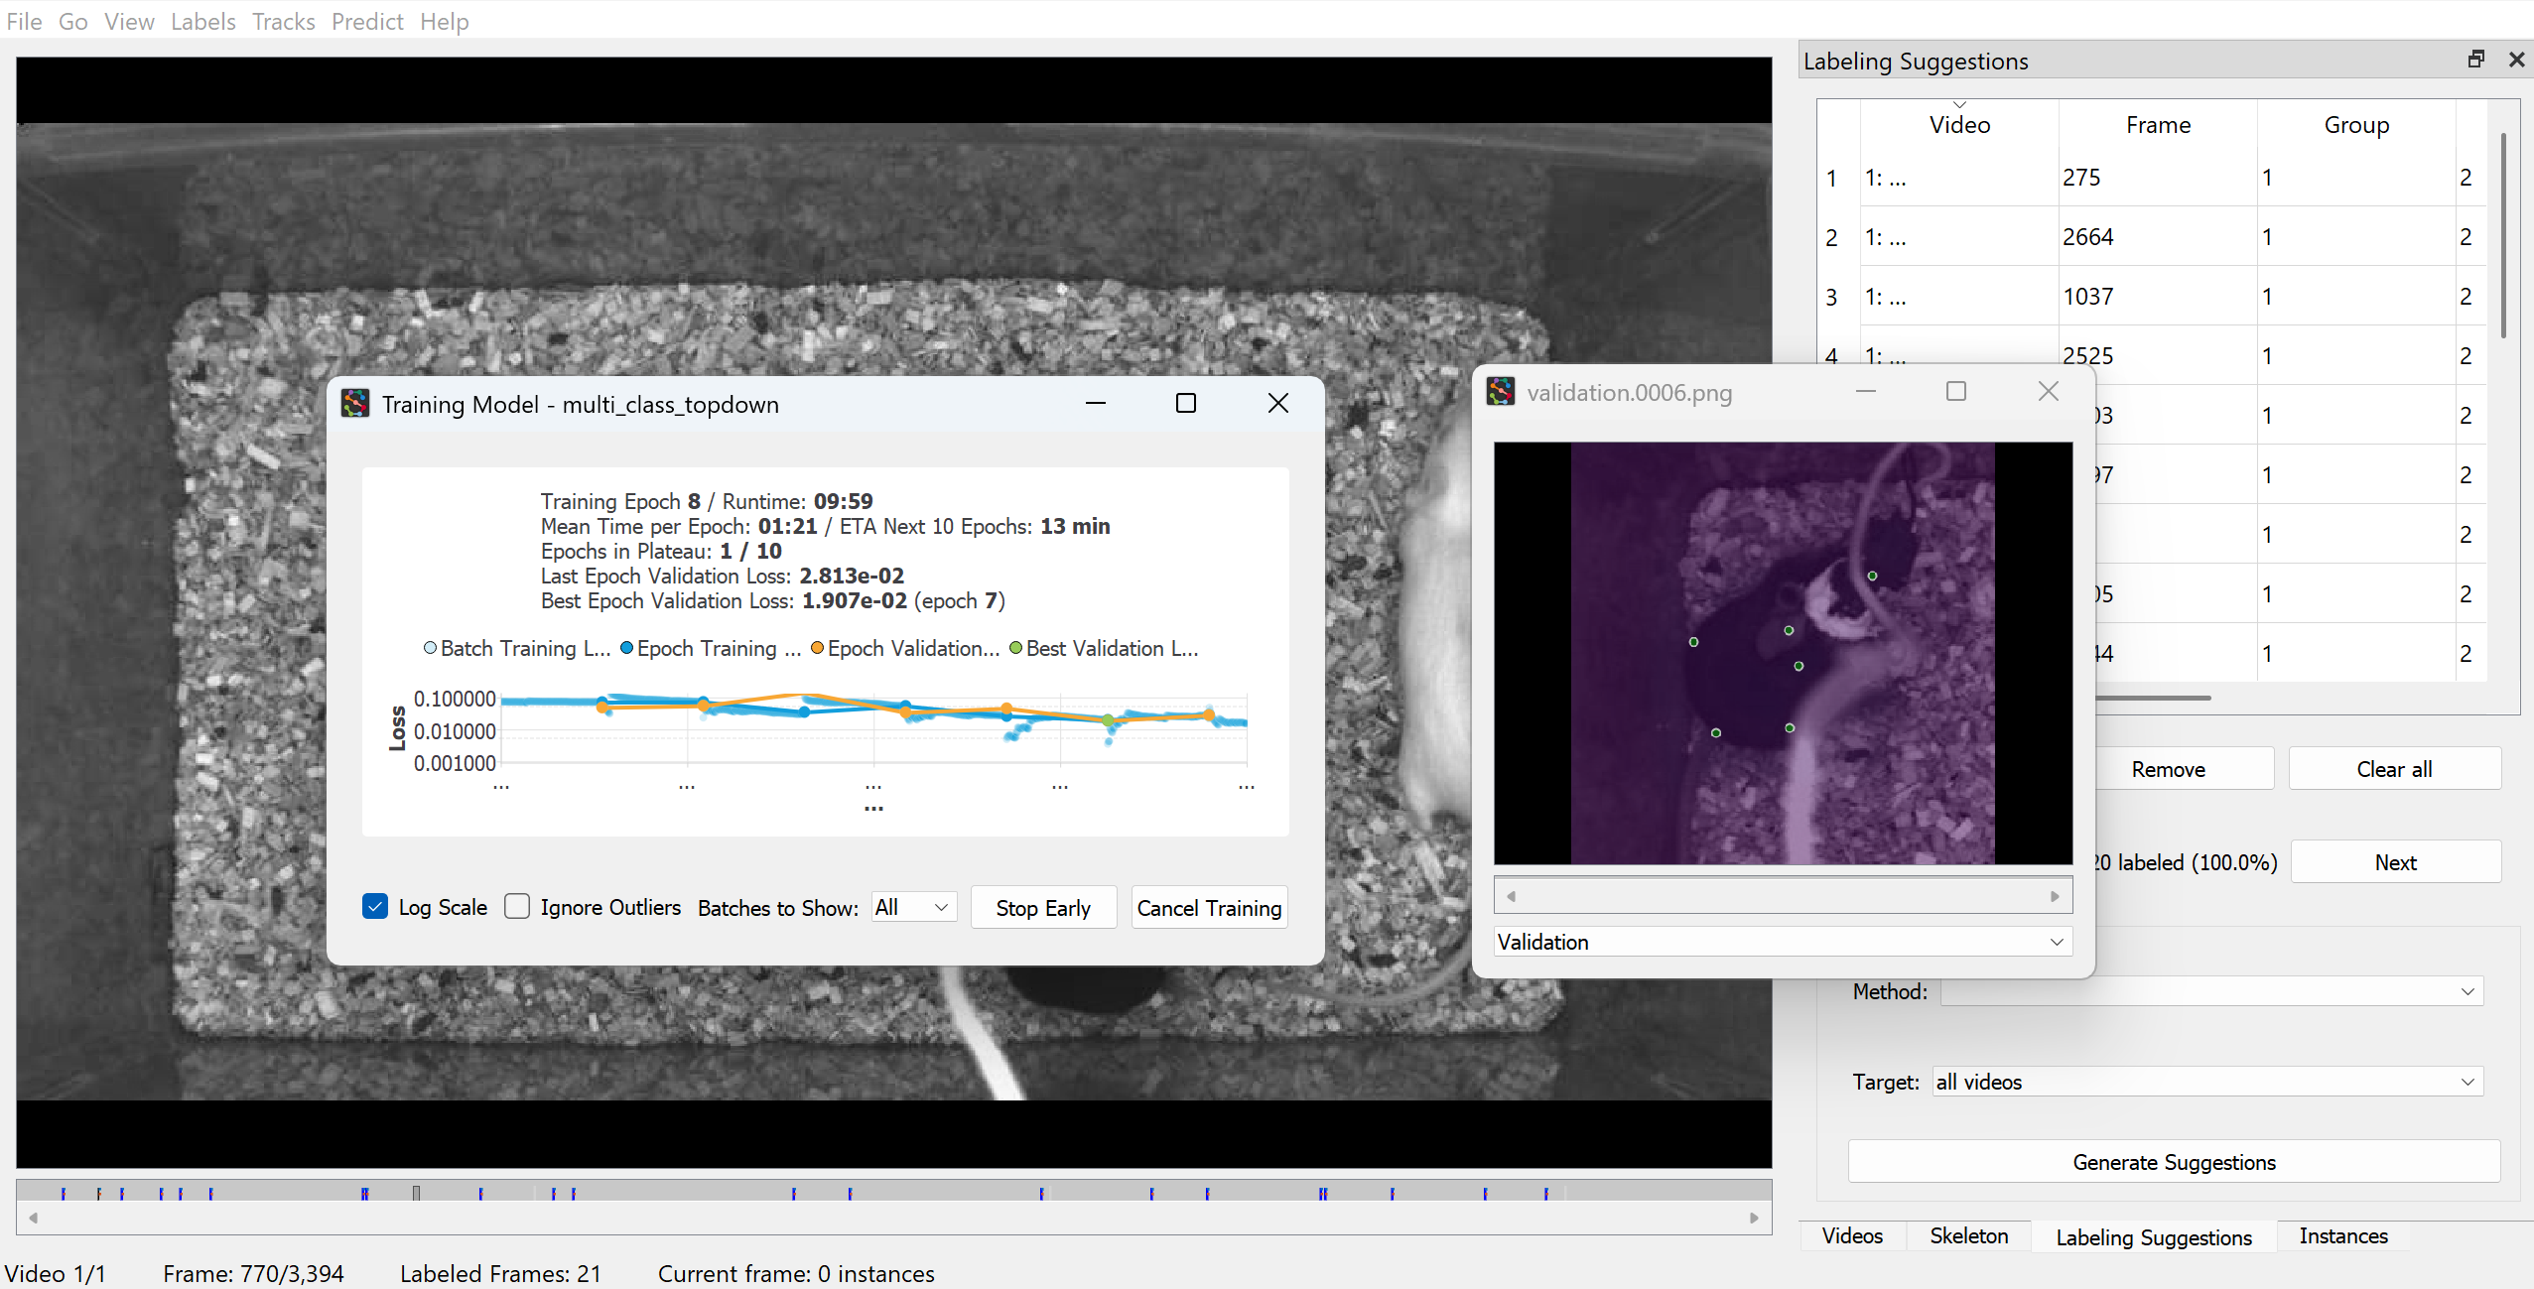Enable Ignore Outliers checkbox
This screenshot has height=1289, width=2534.
coord(517,907)
